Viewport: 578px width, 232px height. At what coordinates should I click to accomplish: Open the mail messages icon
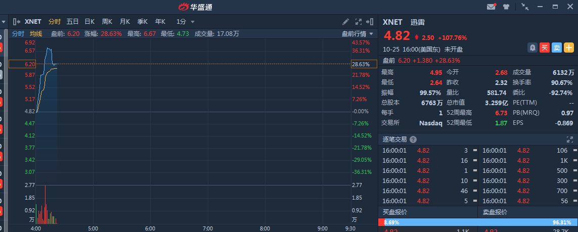pyautogui.click(x=491, y=7)
